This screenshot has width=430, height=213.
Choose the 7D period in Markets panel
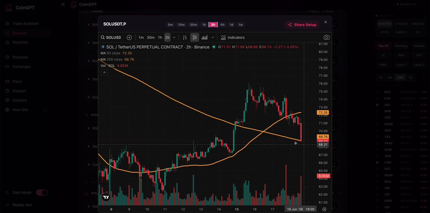pos(410,77)
